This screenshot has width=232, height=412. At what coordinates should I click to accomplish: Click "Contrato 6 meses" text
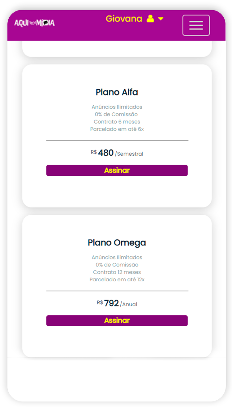[x=117, y=122]
